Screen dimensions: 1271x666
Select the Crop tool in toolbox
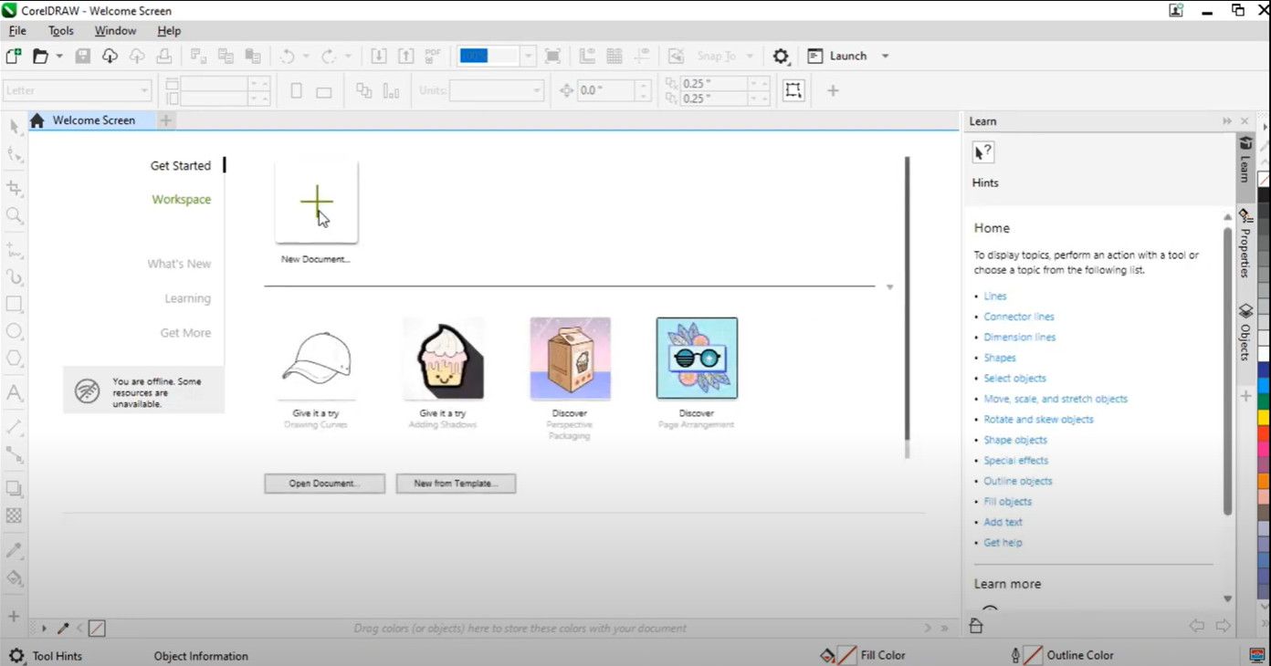[x=14, y=188]
